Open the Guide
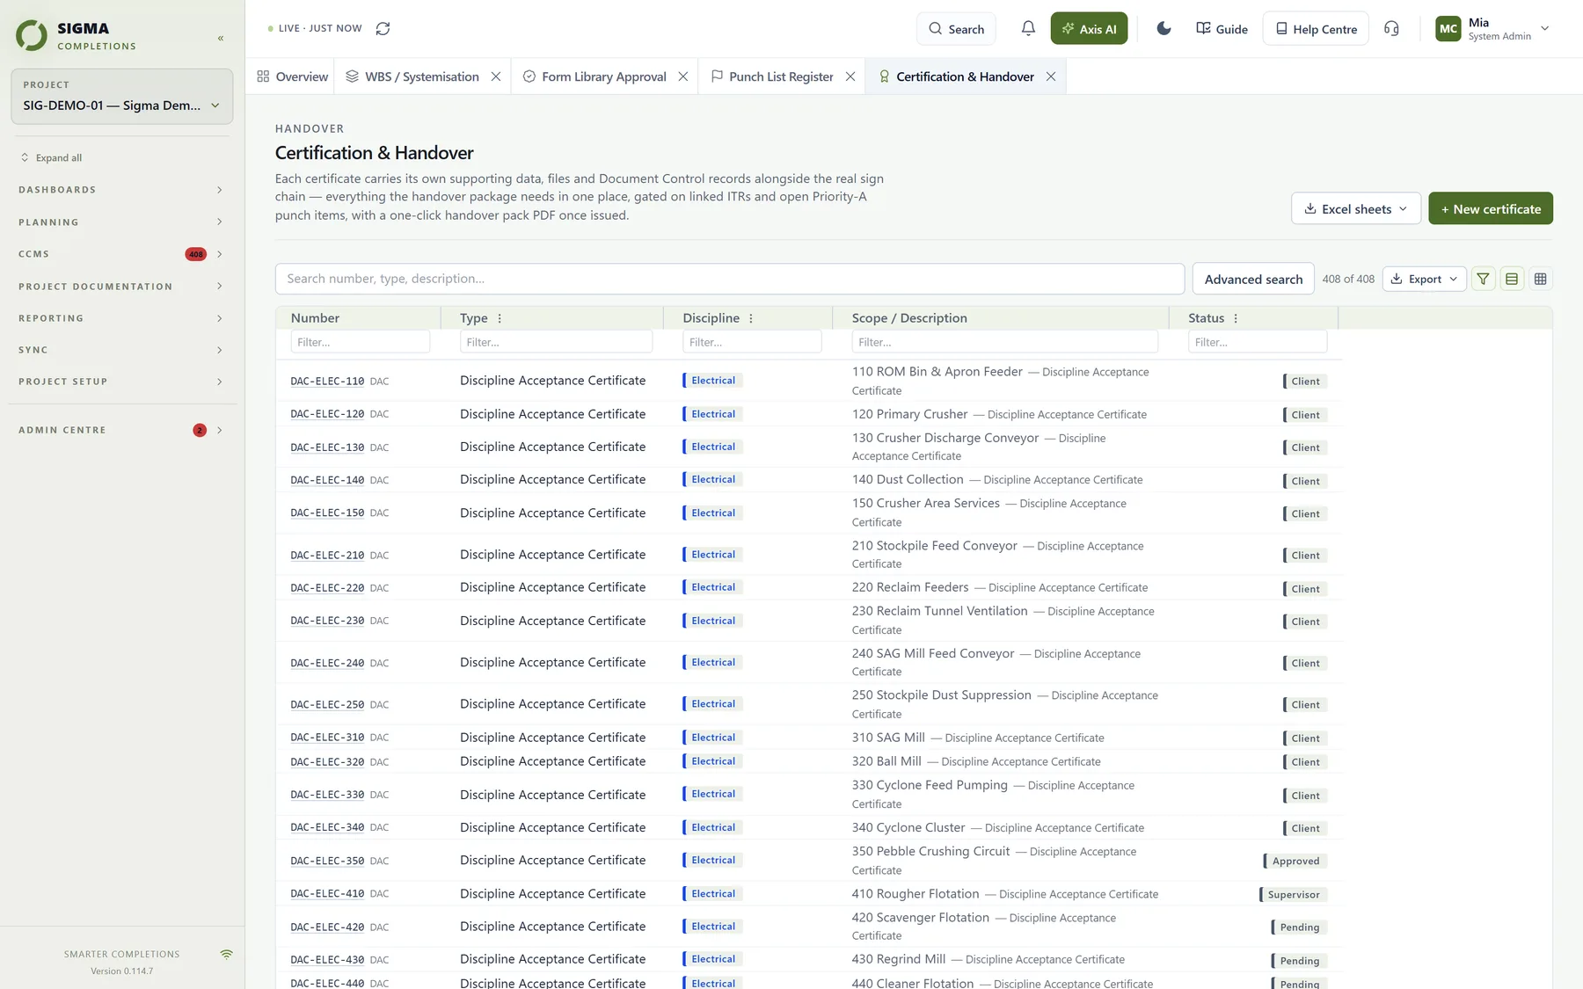Image resolution: width=1583 pixels, height=989 pixels. [1222, 28]
